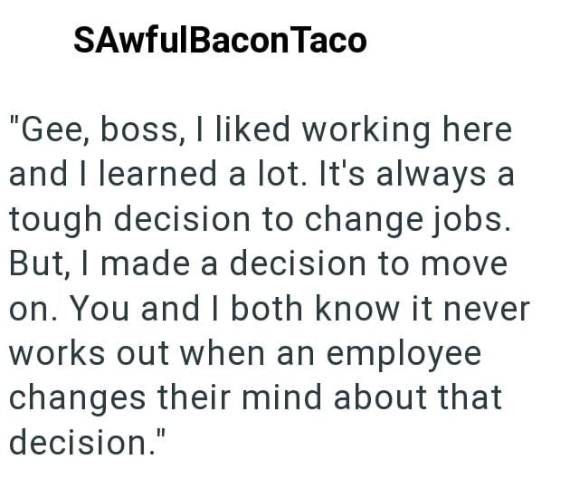Click the word "always" in the comment
The height and width of the screenshot is (498, 570).
point(427,175)
